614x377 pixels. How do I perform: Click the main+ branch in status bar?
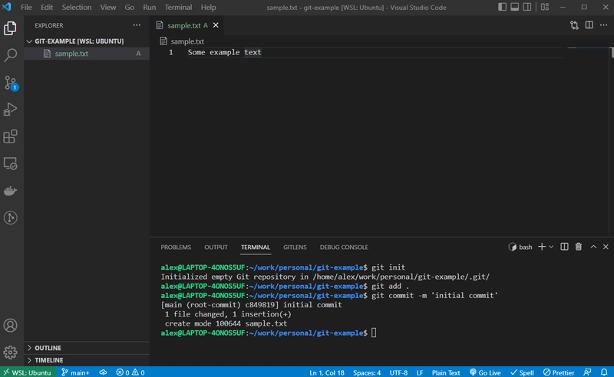[75, 372]
